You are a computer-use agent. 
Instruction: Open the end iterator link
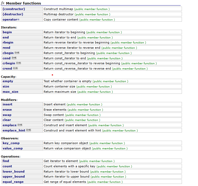click(x=6, y=37)
